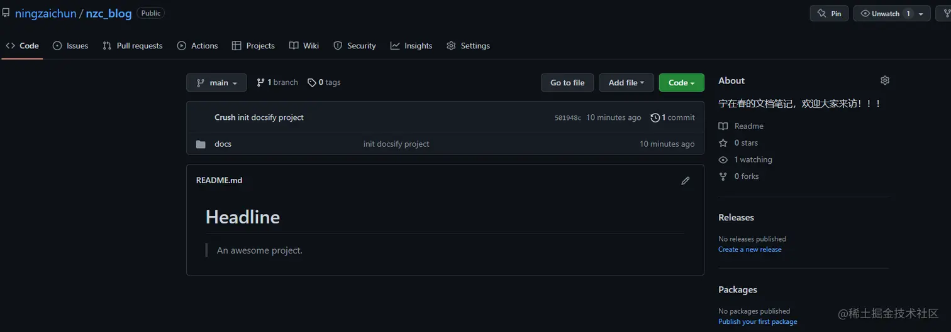View the 1 watching link
This screenshot has height=332, width=951.
(x=746, y=160)
